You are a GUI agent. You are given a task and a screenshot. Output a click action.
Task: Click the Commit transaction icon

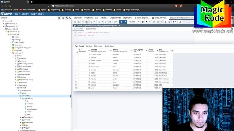[x=165, y=22]
